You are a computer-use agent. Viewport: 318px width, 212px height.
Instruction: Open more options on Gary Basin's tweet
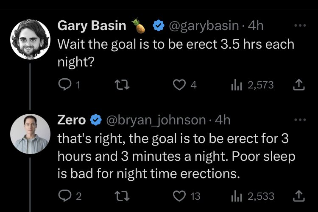(x=299, y=25)
